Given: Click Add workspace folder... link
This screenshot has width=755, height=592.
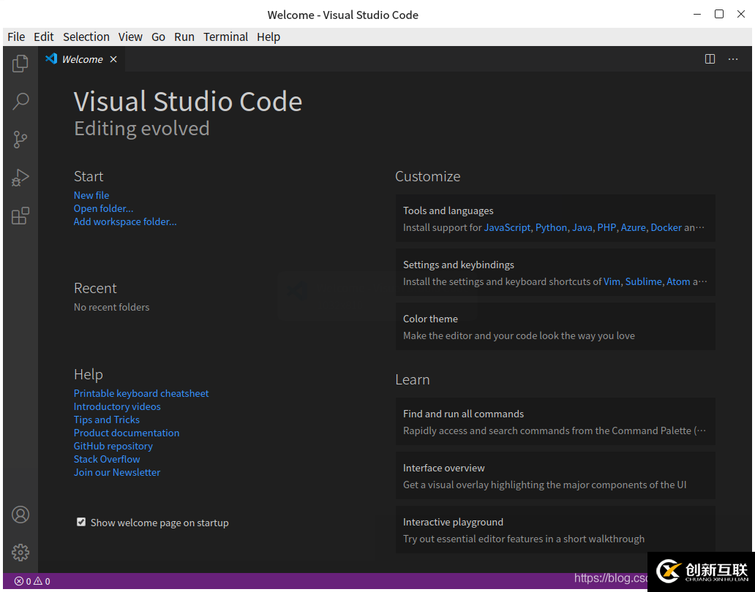Looking at the screenshot, I should coord(125,221).
